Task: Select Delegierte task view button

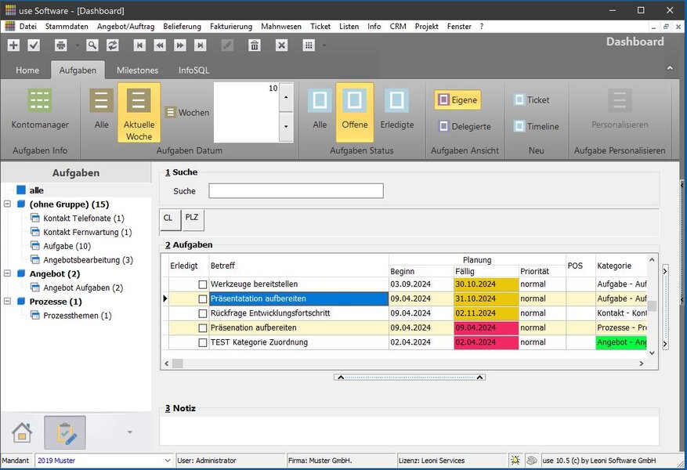Action: [465, 126]
